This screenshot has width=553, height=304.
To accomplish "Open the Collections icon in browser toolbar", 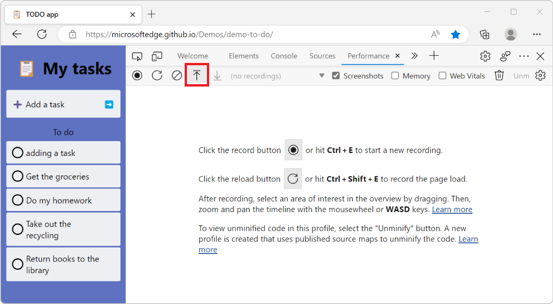I will [x=485, y=34].
